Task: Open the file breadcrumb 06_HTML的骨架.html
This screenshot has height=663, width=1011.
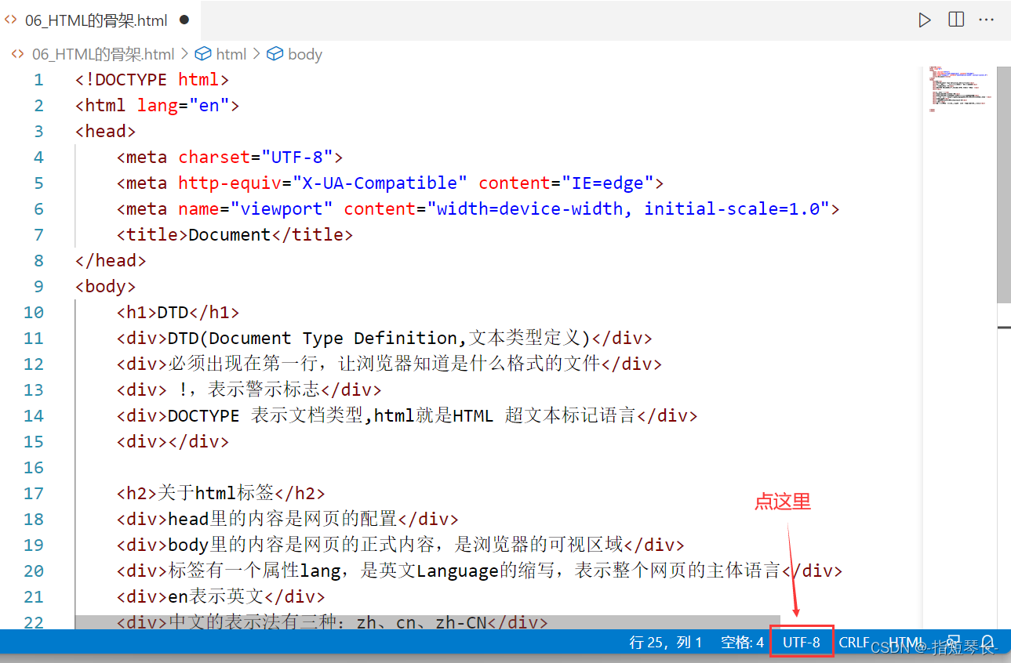Action: click(103, 54)
